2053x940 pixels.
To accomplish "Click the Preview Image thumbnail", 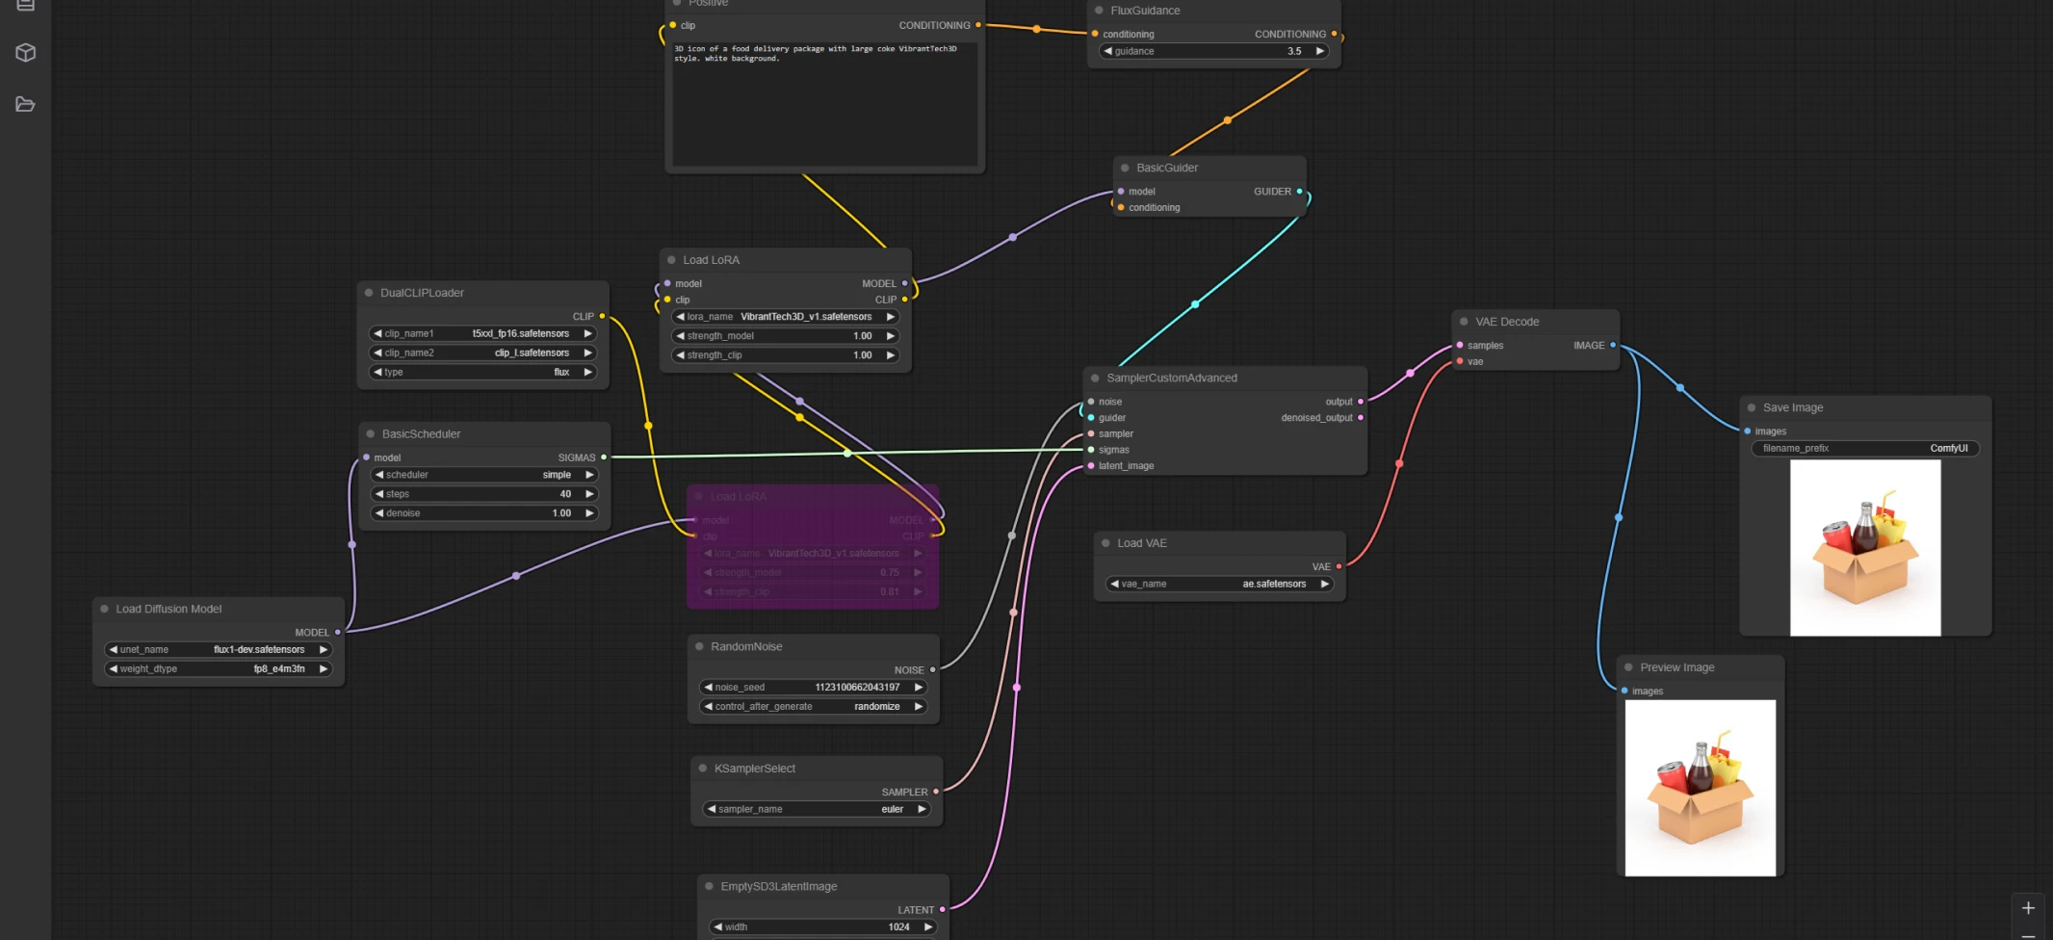I will click(x=1701, y=788).
